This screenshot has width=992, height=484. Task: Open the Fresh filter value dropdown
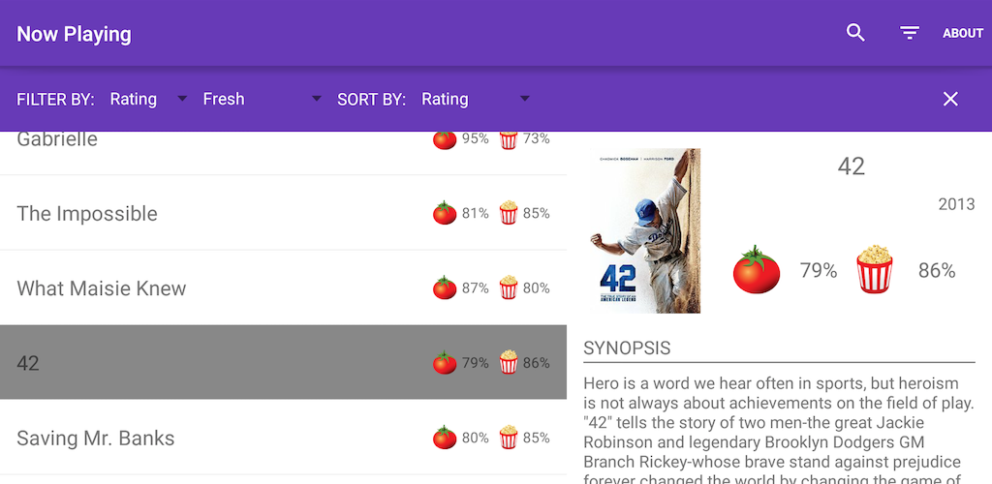[262, 99]
